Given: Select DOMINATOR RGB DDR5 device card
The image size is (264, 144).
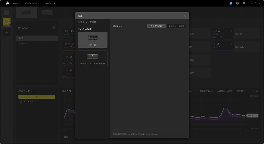Looking at the screenshot, I should click(93, 58).
